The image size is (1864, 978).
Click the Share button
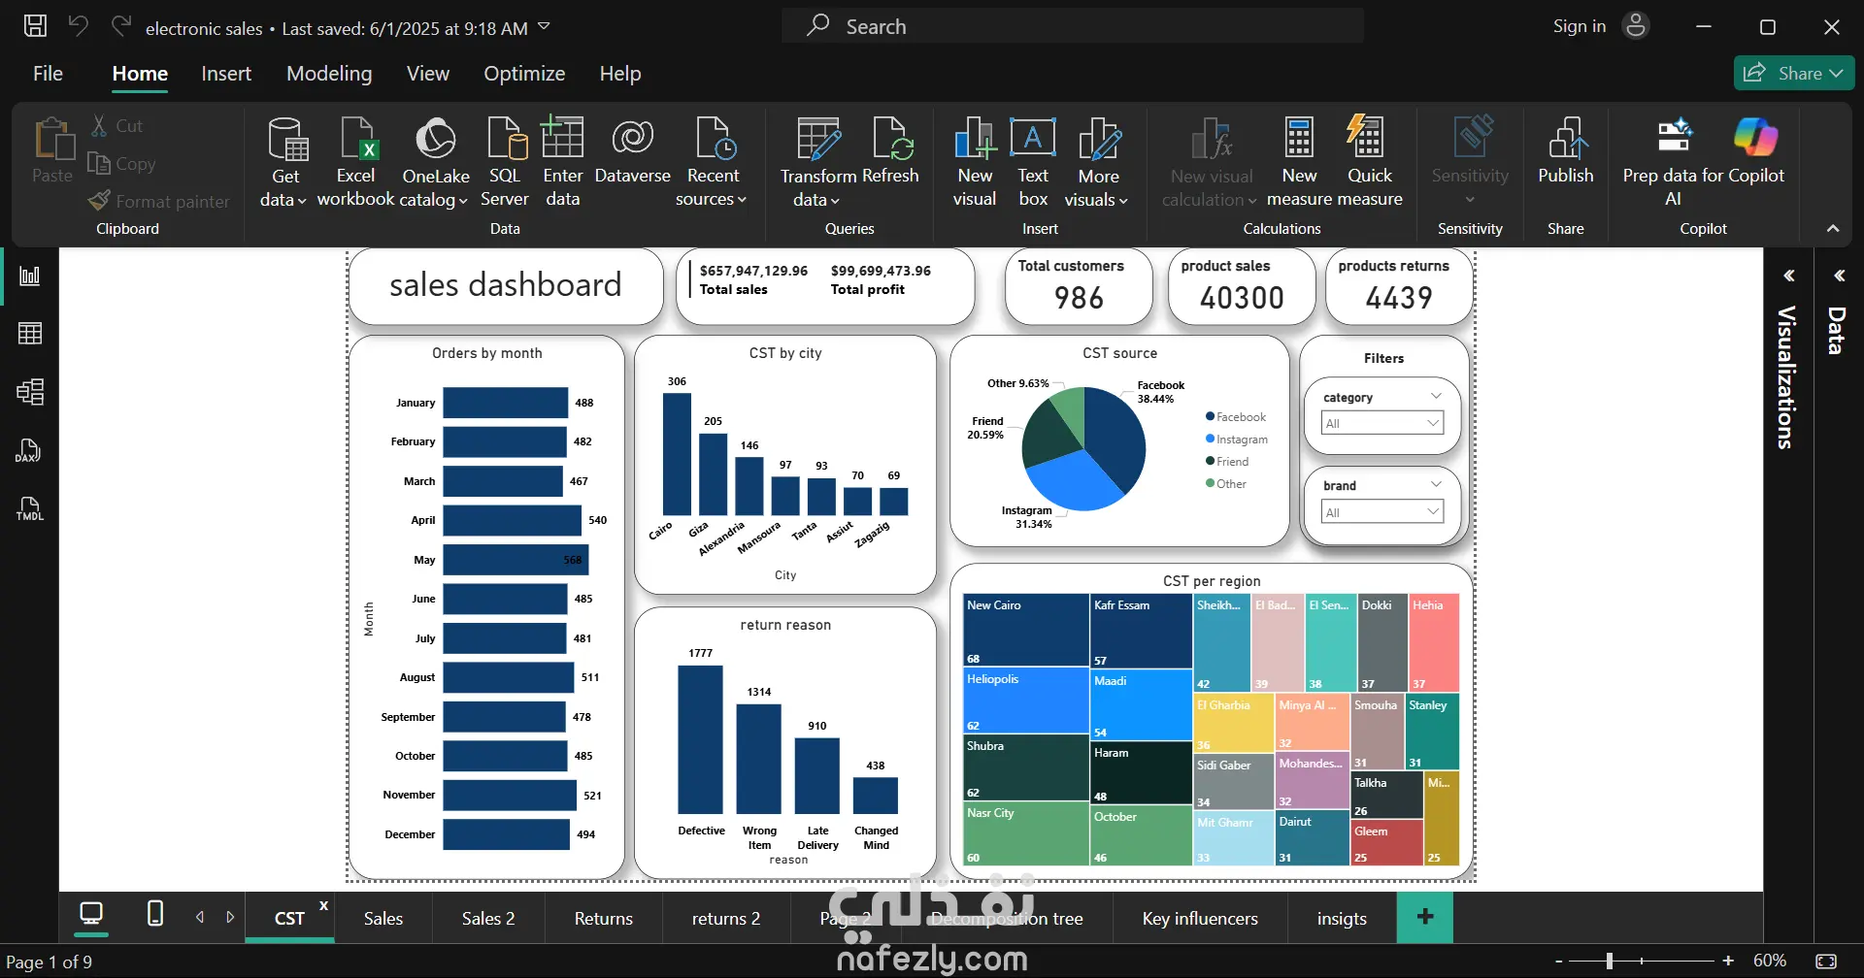point(1794,73)
